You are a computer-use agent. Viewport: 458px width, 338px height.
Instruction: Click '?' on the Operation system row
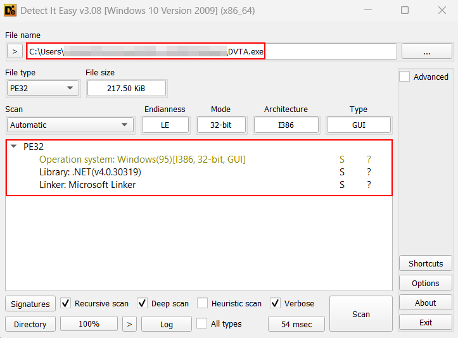click(369, 160)
